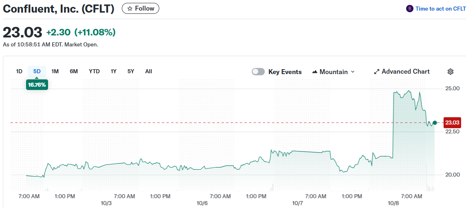Screen dimensions: 466x208
Task: Expand the Mountain chart type dropdown chevron
Action: pyautogui.click(x=353, y=72)
